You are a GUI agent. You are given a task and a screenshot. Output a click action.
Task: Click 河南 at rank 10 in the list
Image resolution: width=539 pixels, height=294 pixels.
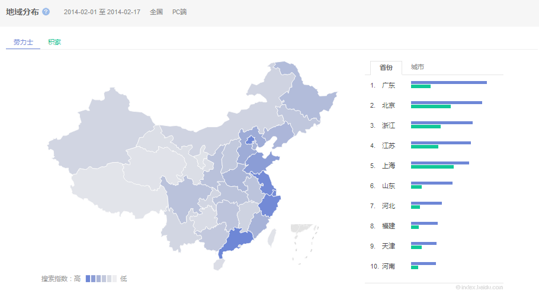tap(389, 266)
